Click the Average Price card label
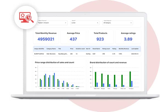Image resolution: width=160 pixels, height=112 pixels. point(73,33)
